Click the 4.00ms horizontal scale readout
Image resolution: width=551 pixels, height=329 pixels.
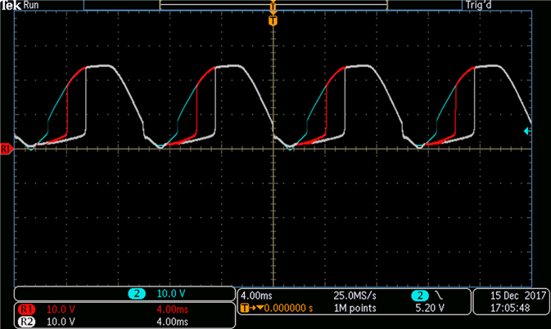tap(256, 296)
